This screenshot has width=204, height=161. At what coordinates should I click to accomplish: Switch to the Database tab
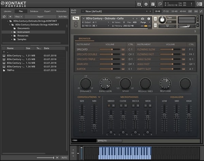point(34,11)
